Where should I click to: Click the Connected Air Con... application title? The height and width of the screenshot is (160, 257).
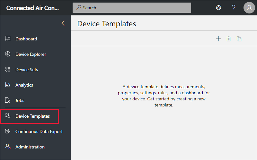[x=32, y=8]
